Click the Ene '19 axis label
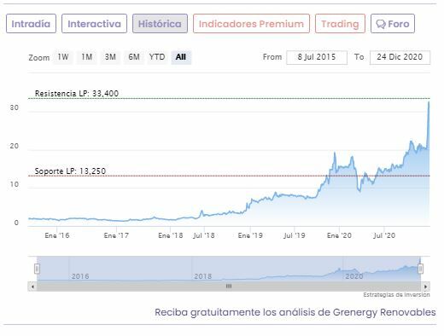The width and height of the screenshot is (444, 336). tap(250, 235)
